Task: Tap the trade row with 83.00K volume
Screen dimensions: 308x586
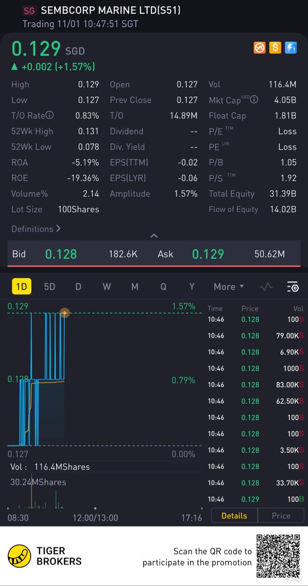Action: [x=255, y=385]
